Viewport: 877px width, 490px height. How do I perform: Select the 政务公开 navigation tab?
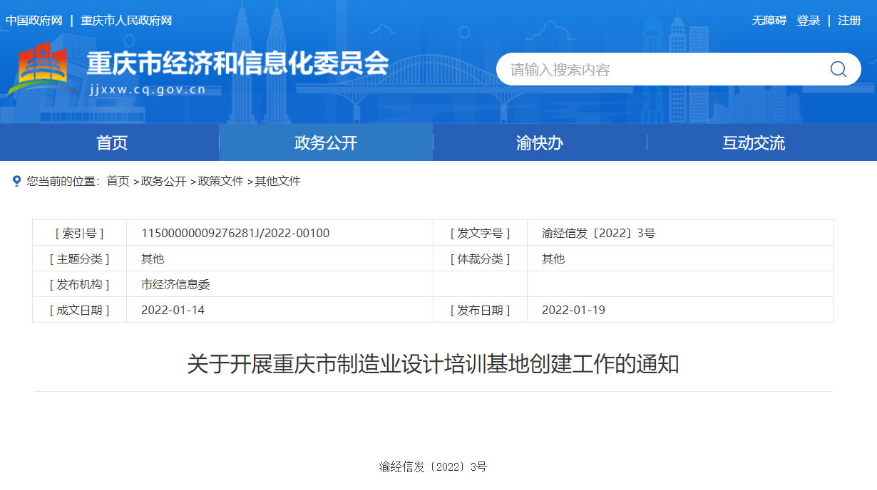[x=326, y=143]
